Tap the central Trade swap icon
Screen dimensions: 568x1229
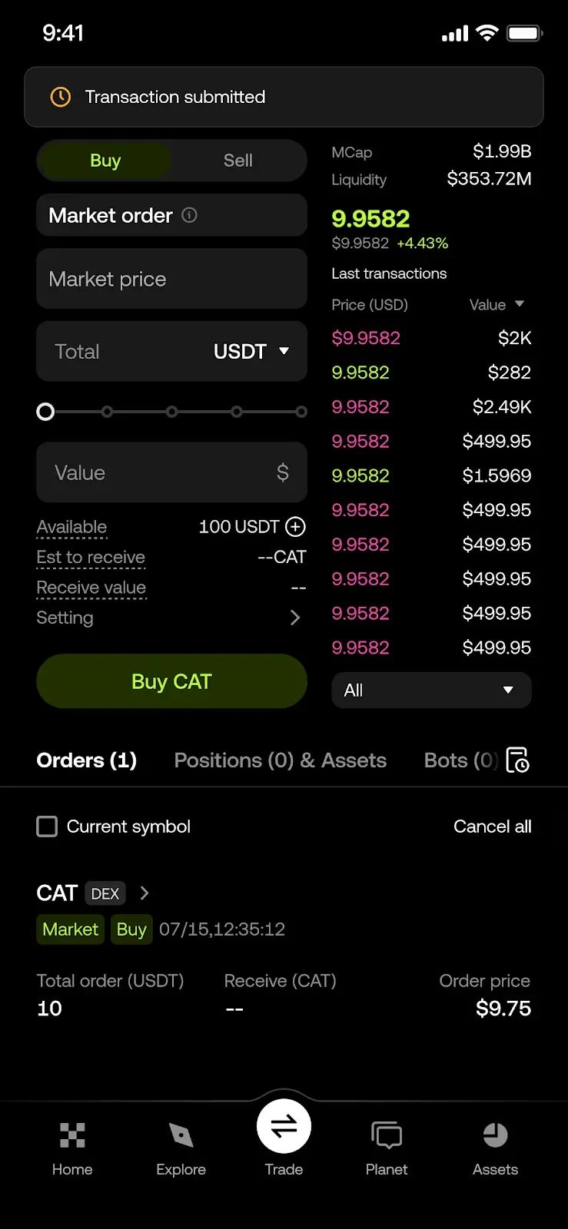(284, 1127)
